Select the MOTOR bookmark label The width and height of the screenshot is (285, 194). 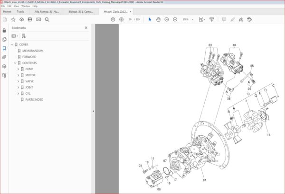pyautogui.click(x=30, y=75)
